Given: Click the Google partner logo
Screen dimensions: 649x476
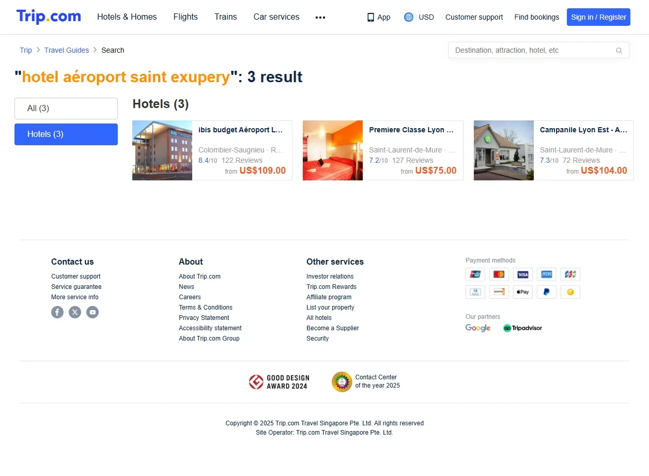Looking at the screenshot, I should click(478, 328).
